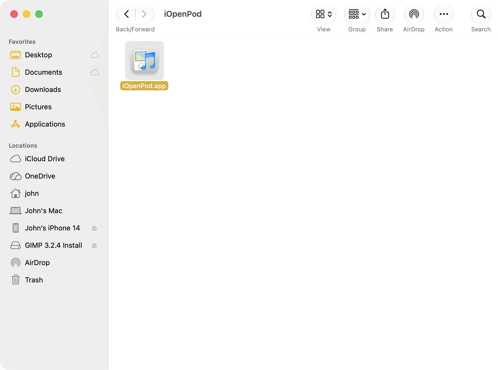Click the AirDrop toolbar button
498x370 pixels.
click(414, 14)
